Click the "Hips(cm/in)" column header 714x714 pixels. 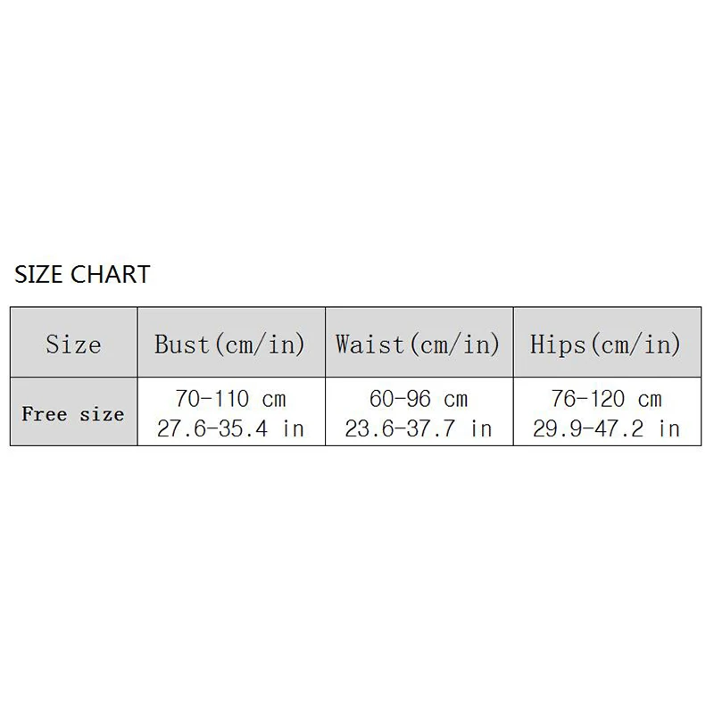(x=606, y=344)
